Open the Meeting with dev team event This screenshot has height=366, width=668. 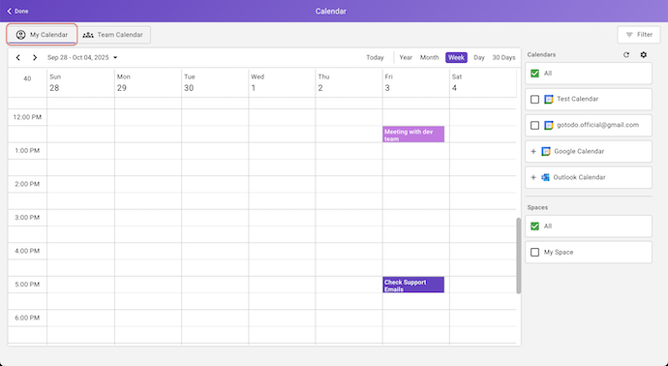(x=413, y=135)
